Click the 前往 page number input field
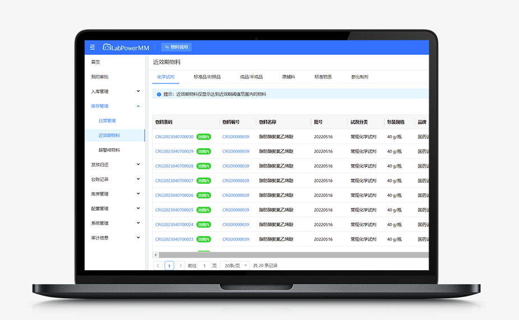The width and height of the screenshot is (519, 320). click(x=204, y=266)
